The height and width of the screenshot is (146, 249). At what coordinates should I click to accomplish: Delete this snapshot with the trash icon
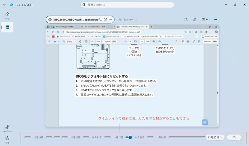(203, 20)
